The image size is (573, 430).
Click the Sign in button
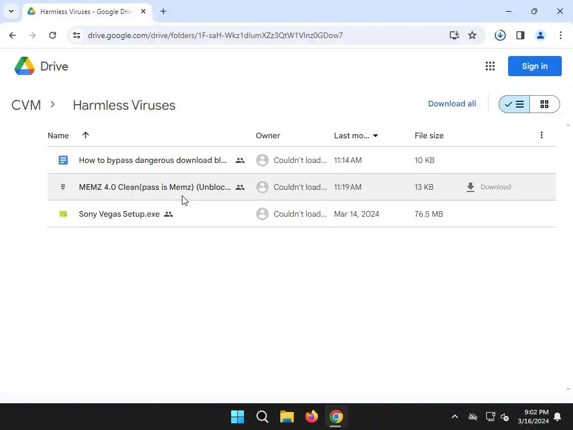534,66
